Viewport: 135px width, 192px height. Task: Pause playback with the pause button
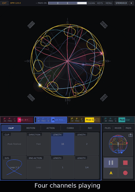point(111,163)
